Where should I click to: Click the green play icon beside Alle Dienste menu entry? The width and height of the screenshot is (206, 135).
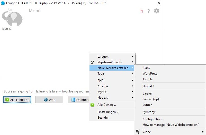point(92,105)
